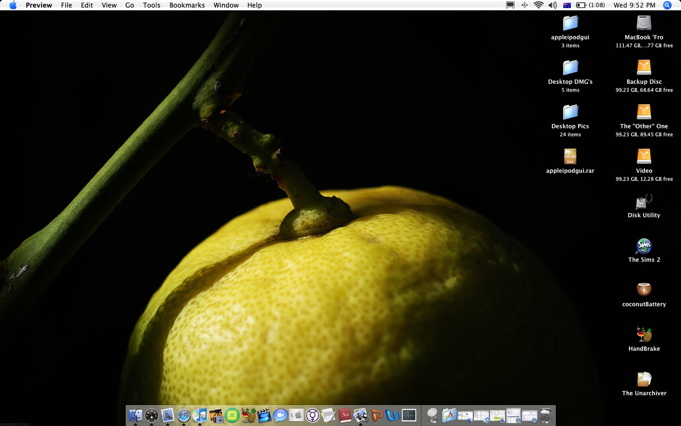Open System Preferences from the Dock
This screenshot has height=426, width=681.
(x=297, y=416)
